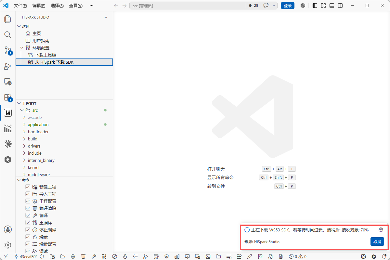Screen dimensions: 390x260
Task: Toggle the 导入工程 checkbox
Action: coord(28,194)
